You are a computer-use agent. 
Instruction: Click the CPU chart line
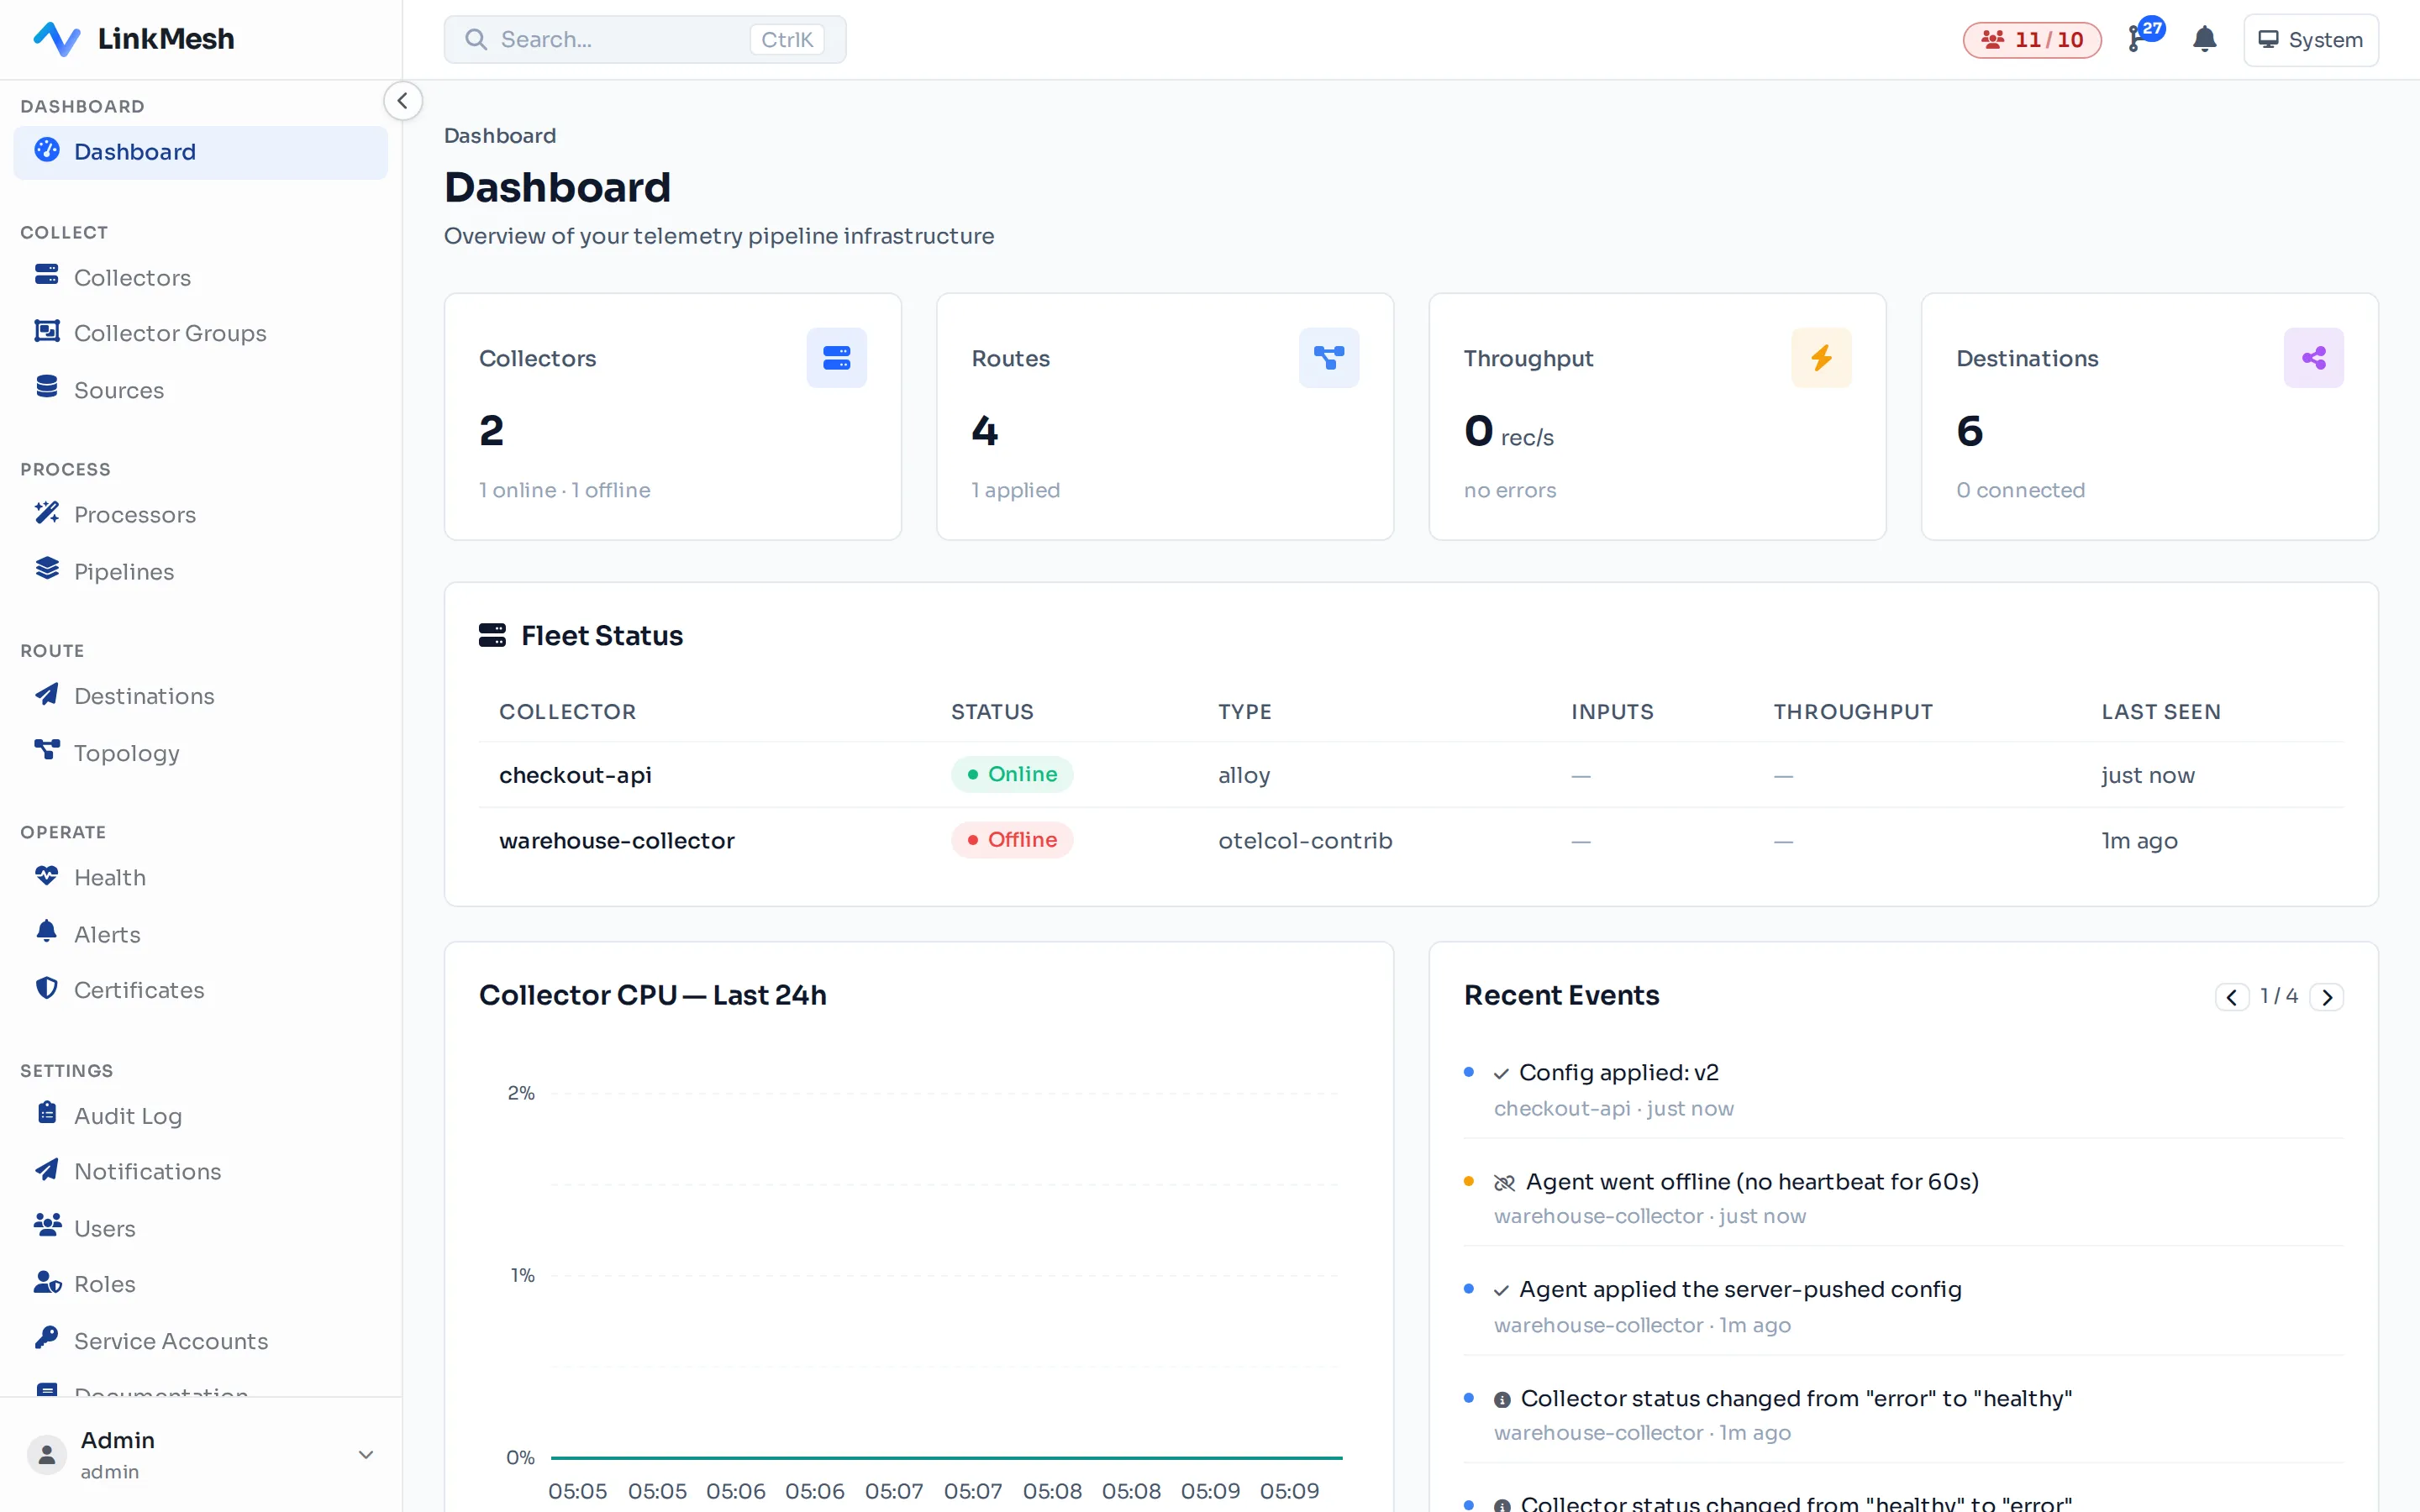click(x=946, y=1458)
